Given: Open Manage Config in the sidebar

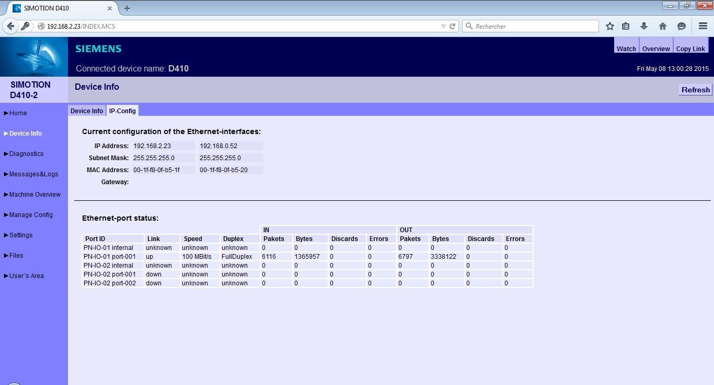Looking at the screenshot, I should (31, 215).
